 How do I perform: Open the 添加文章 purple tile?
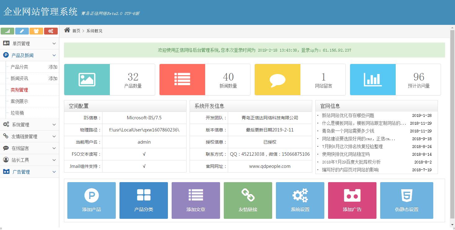(x=196, y=200)
